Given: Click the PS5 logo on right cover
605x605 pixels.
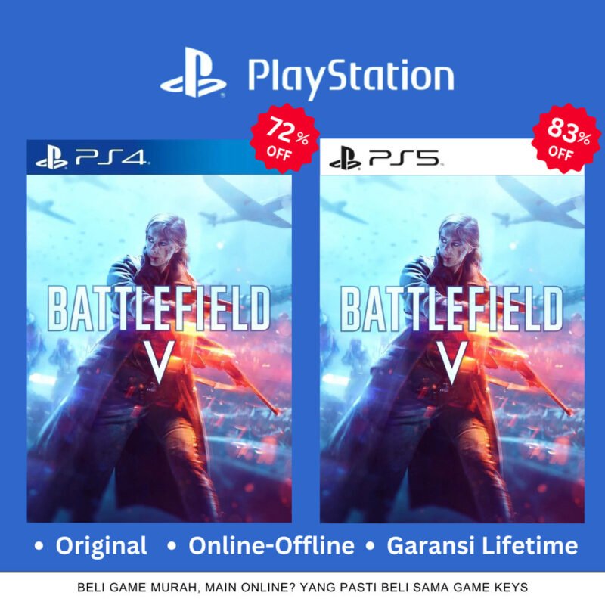Looking at the screenshot, I should pos(386,159).
